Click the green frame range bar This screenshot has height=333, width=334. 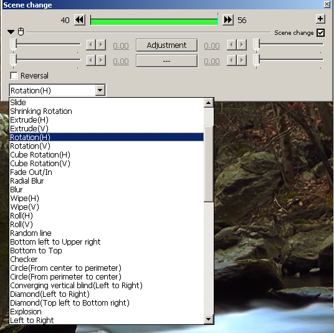[x=154, y=22]
